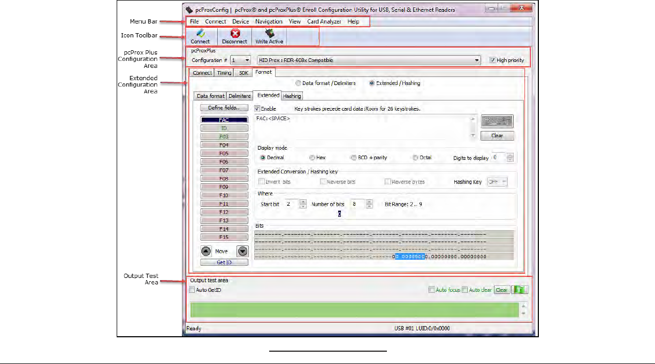Switch to the Format tab
Image resolution: width=655 pixels, height=364 pixels.
point(263,72)
